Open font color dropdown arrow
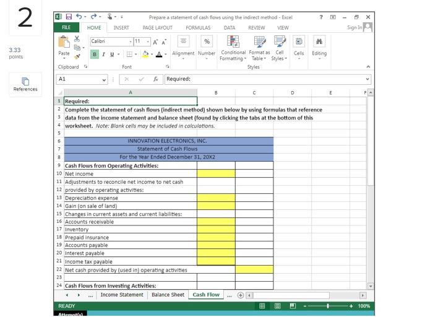The width and height of the screenshot is (433, 322). (x=166, y=54)
